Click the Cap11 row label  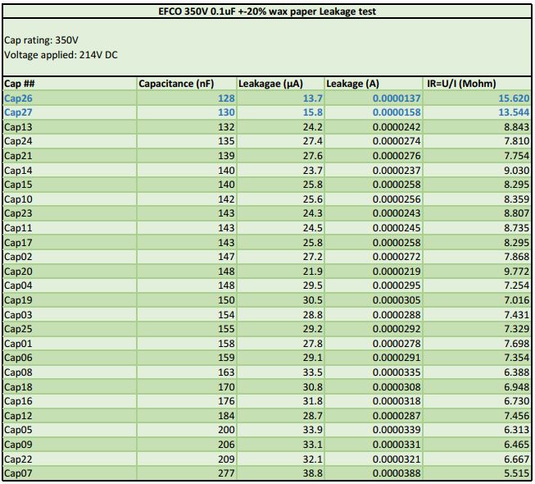pyautogui.click(x=18, y=228)
